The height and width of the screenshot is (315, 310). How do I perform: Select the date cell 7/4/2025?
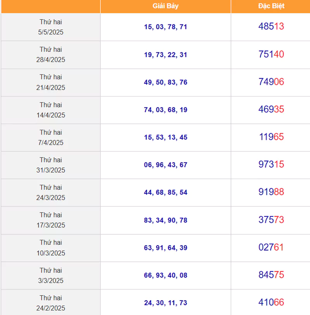[51, 138]
